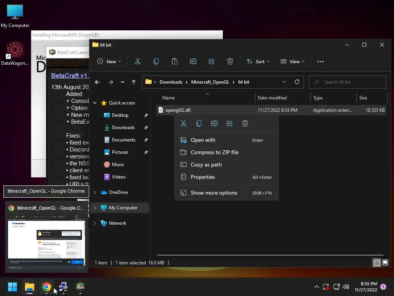The width and height of the screenshot is (394, 296).
Task: Click the network icon in system tray
Action: (x=336, y=287)
